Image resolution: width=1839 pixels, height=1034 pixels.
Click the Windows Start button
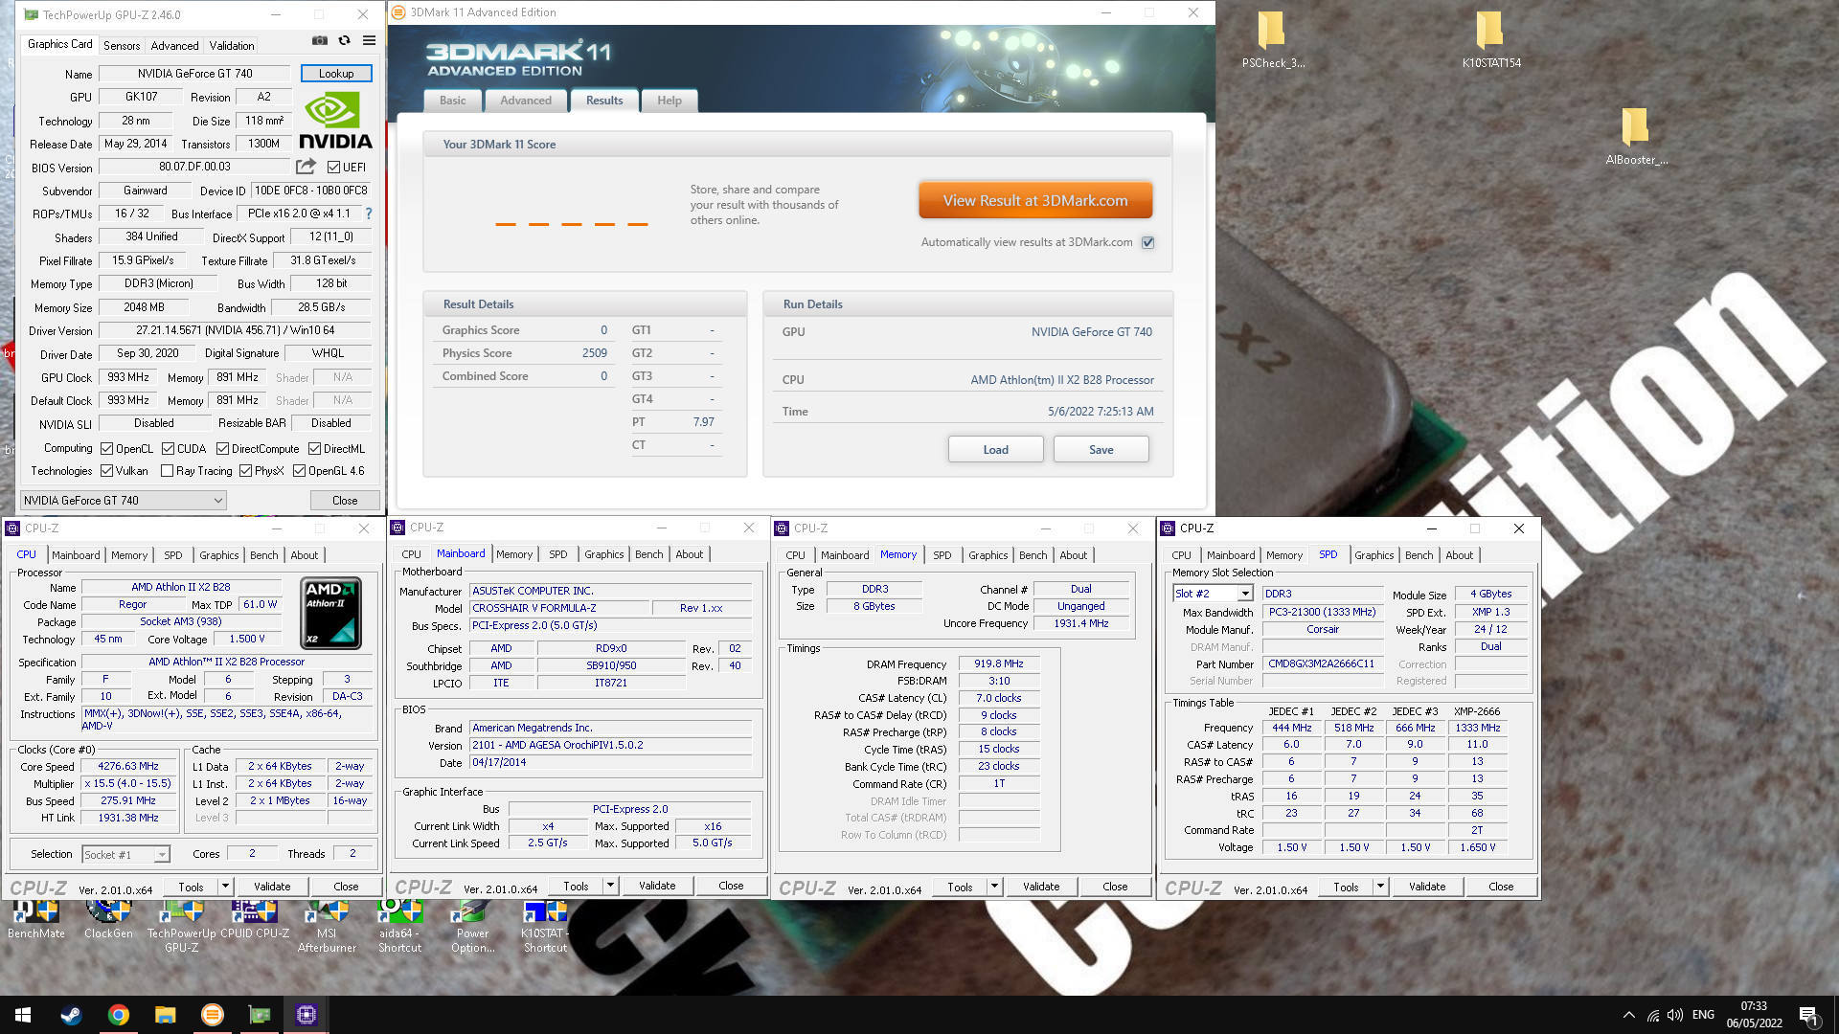coord(23,1015)
